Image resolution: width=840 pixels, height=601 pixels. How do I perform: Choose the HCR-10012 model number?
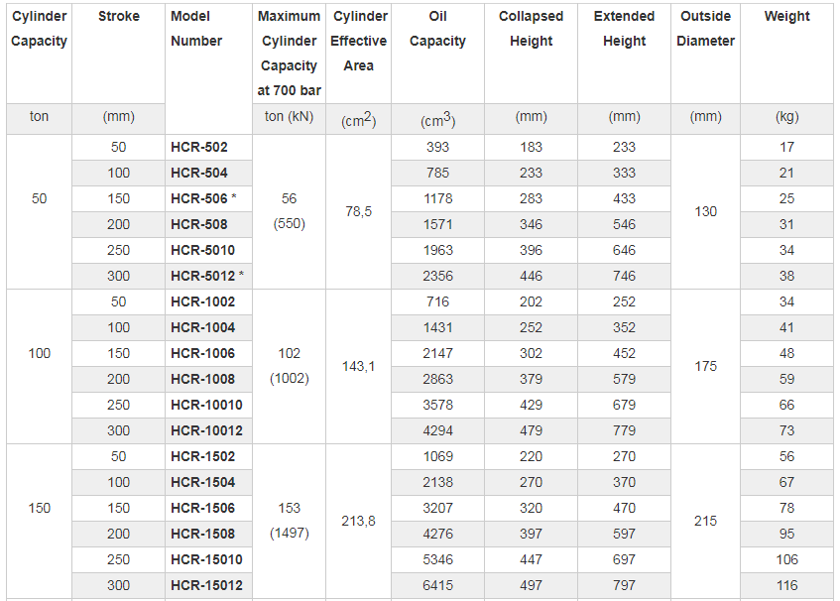point(206,430)
